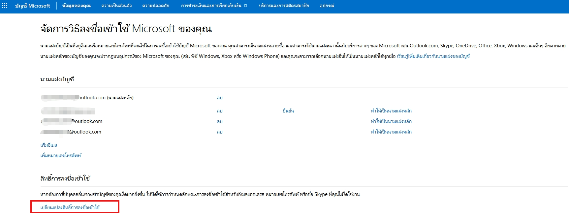Open เปลี่ยนแปลงสิทธิ์การลงชื่อเข้าใช้ link
Image resolution: width=569 pixels, height=219 pixels.
[x=70, y=207]
